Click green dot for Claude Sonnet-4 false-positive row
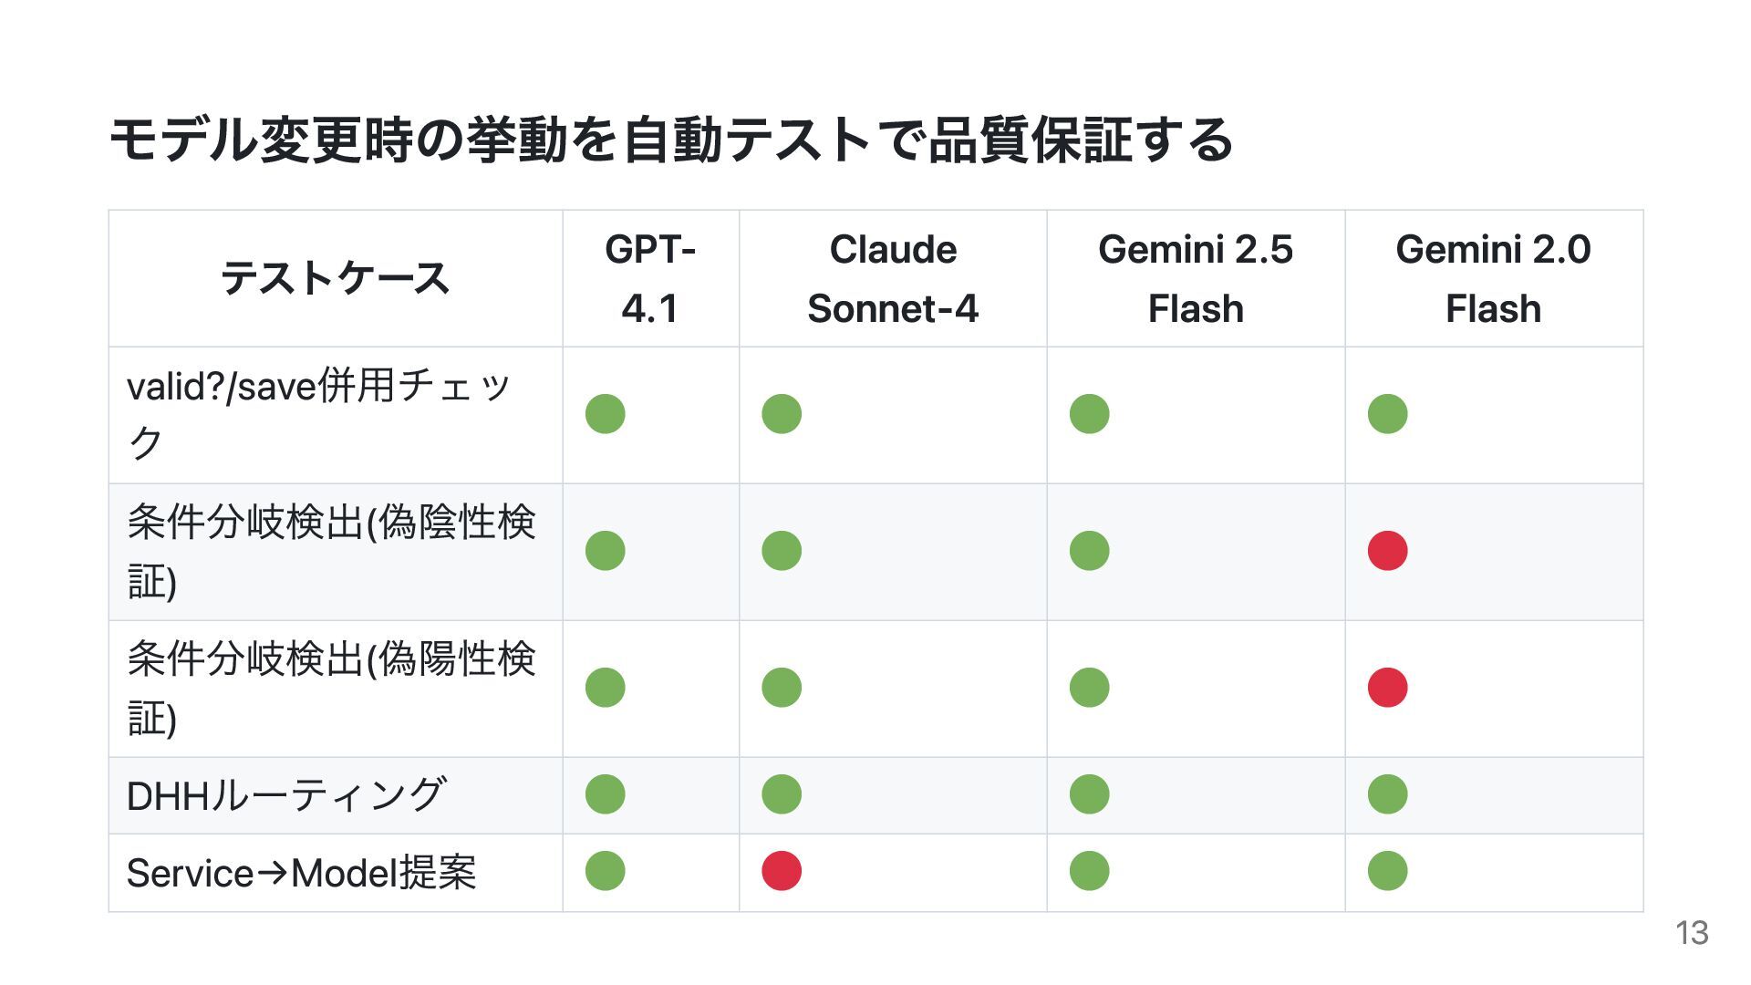 (782, 688)
